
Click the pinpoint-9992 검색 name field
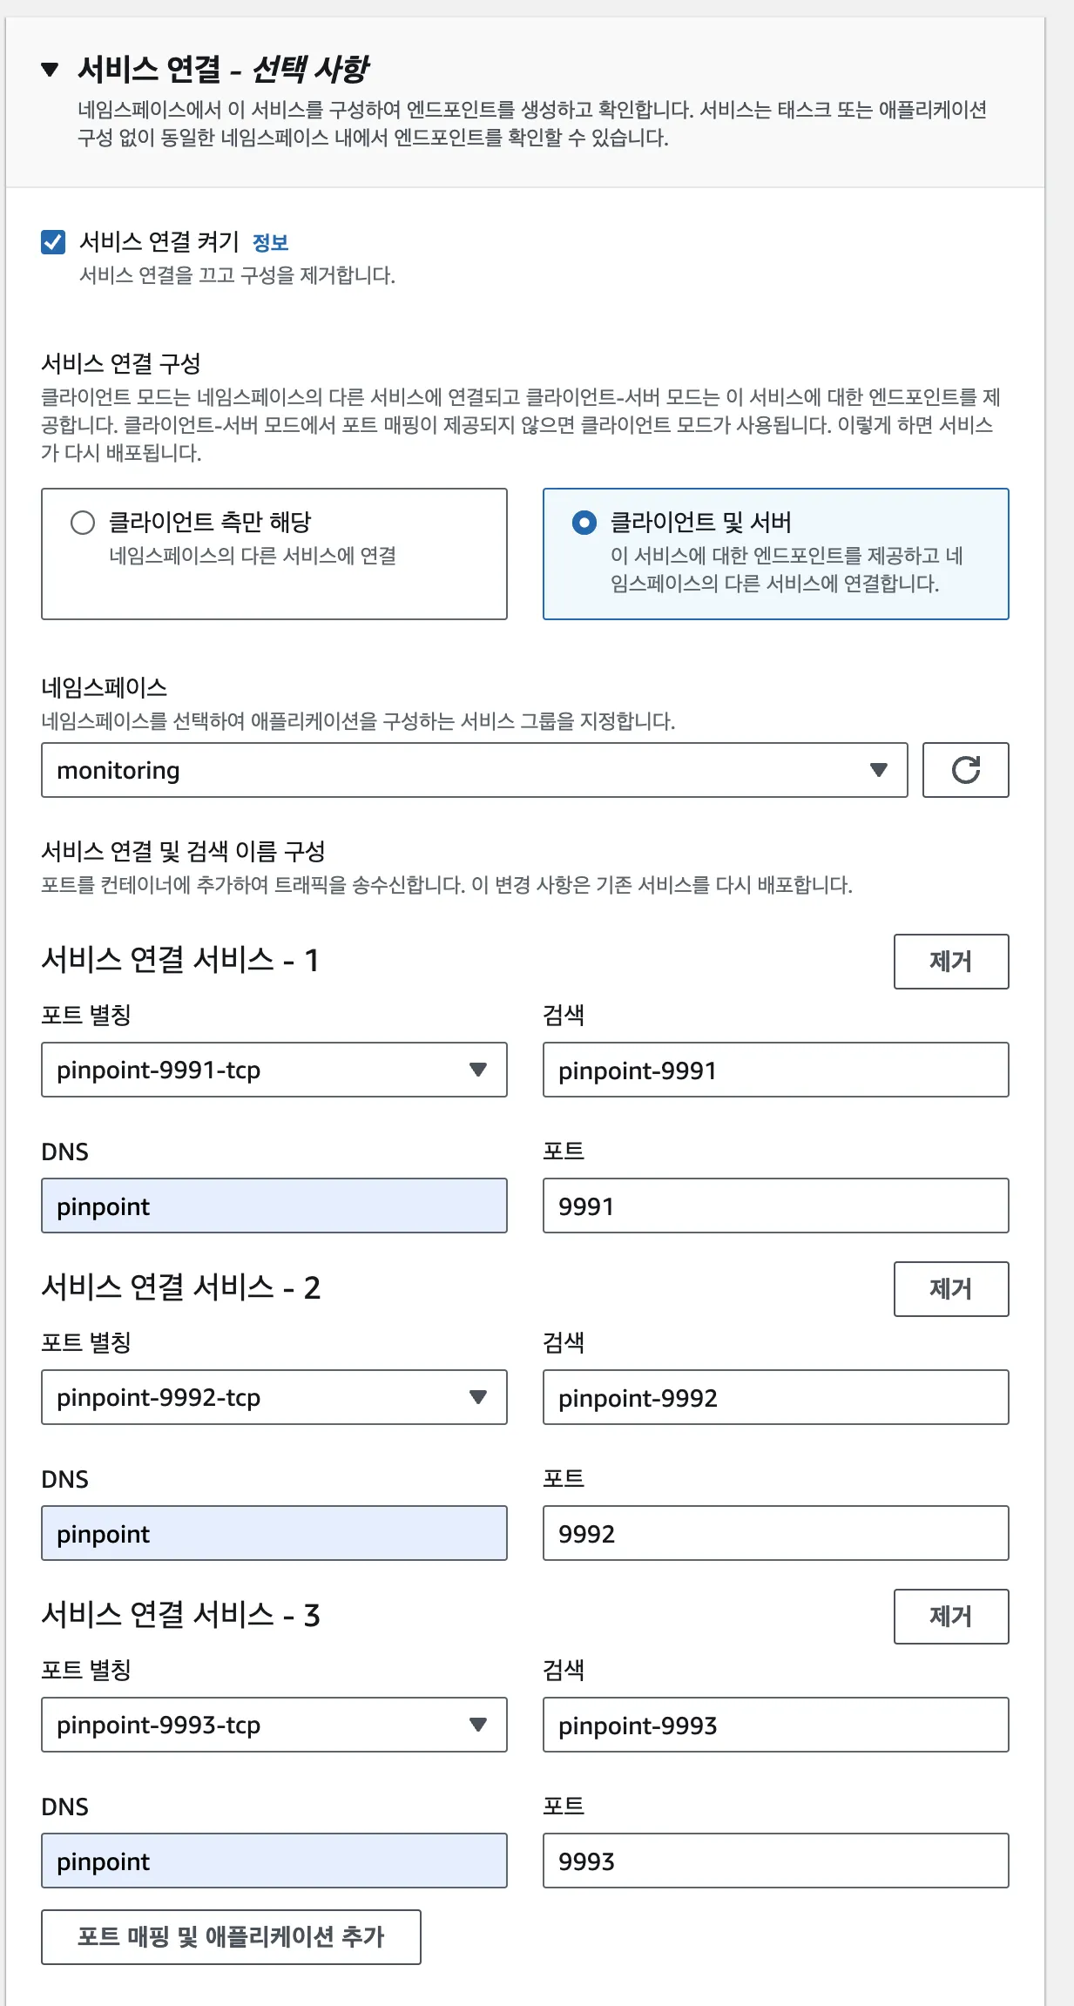tap(775, 1397)
